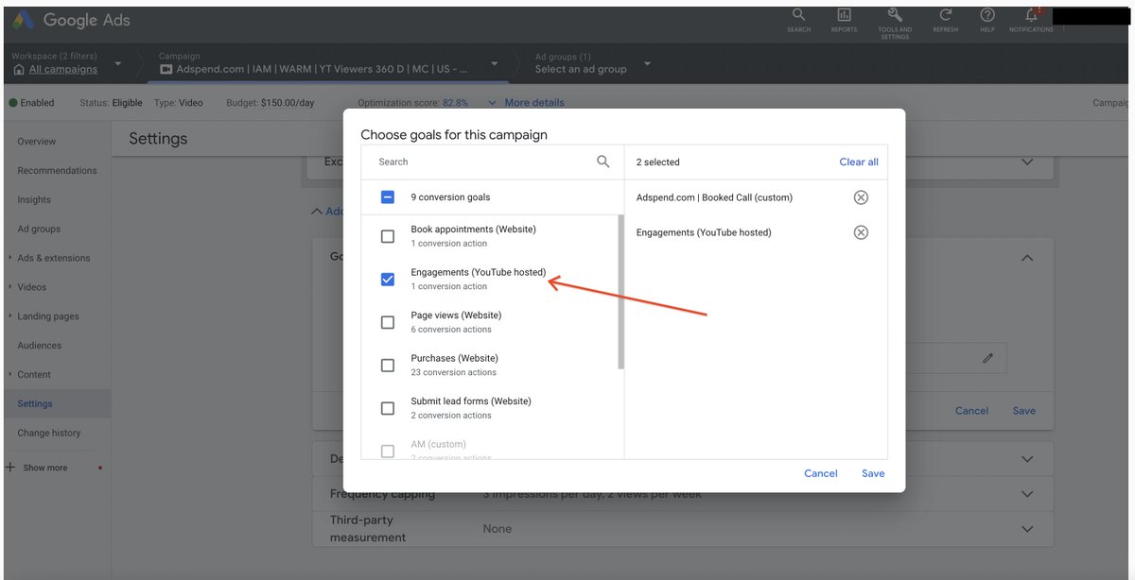Check Submit lead forms (Website) checkbox
Screen dimensions: 1135x580
(x=387, y=408)
